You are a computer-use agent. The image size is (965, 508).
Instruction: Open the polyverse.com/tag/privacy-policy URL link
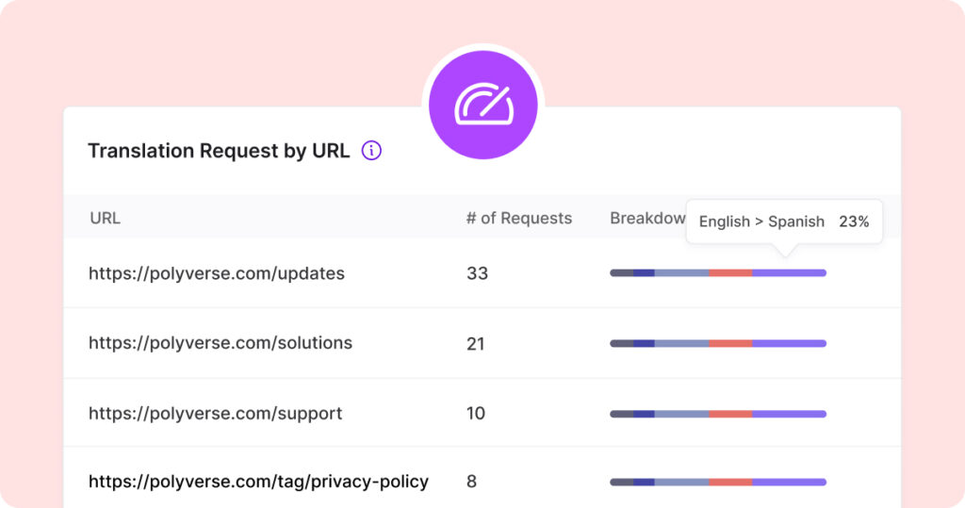point(258,482)
